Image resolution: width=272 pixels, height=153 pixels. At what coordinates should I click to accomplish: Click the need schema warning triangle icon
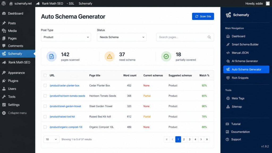(109, 56)
